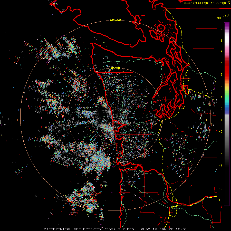Viewport: 231px width, 231px height.
Task: Click the -2 value on the dB scale
Action: pos(220,132)
